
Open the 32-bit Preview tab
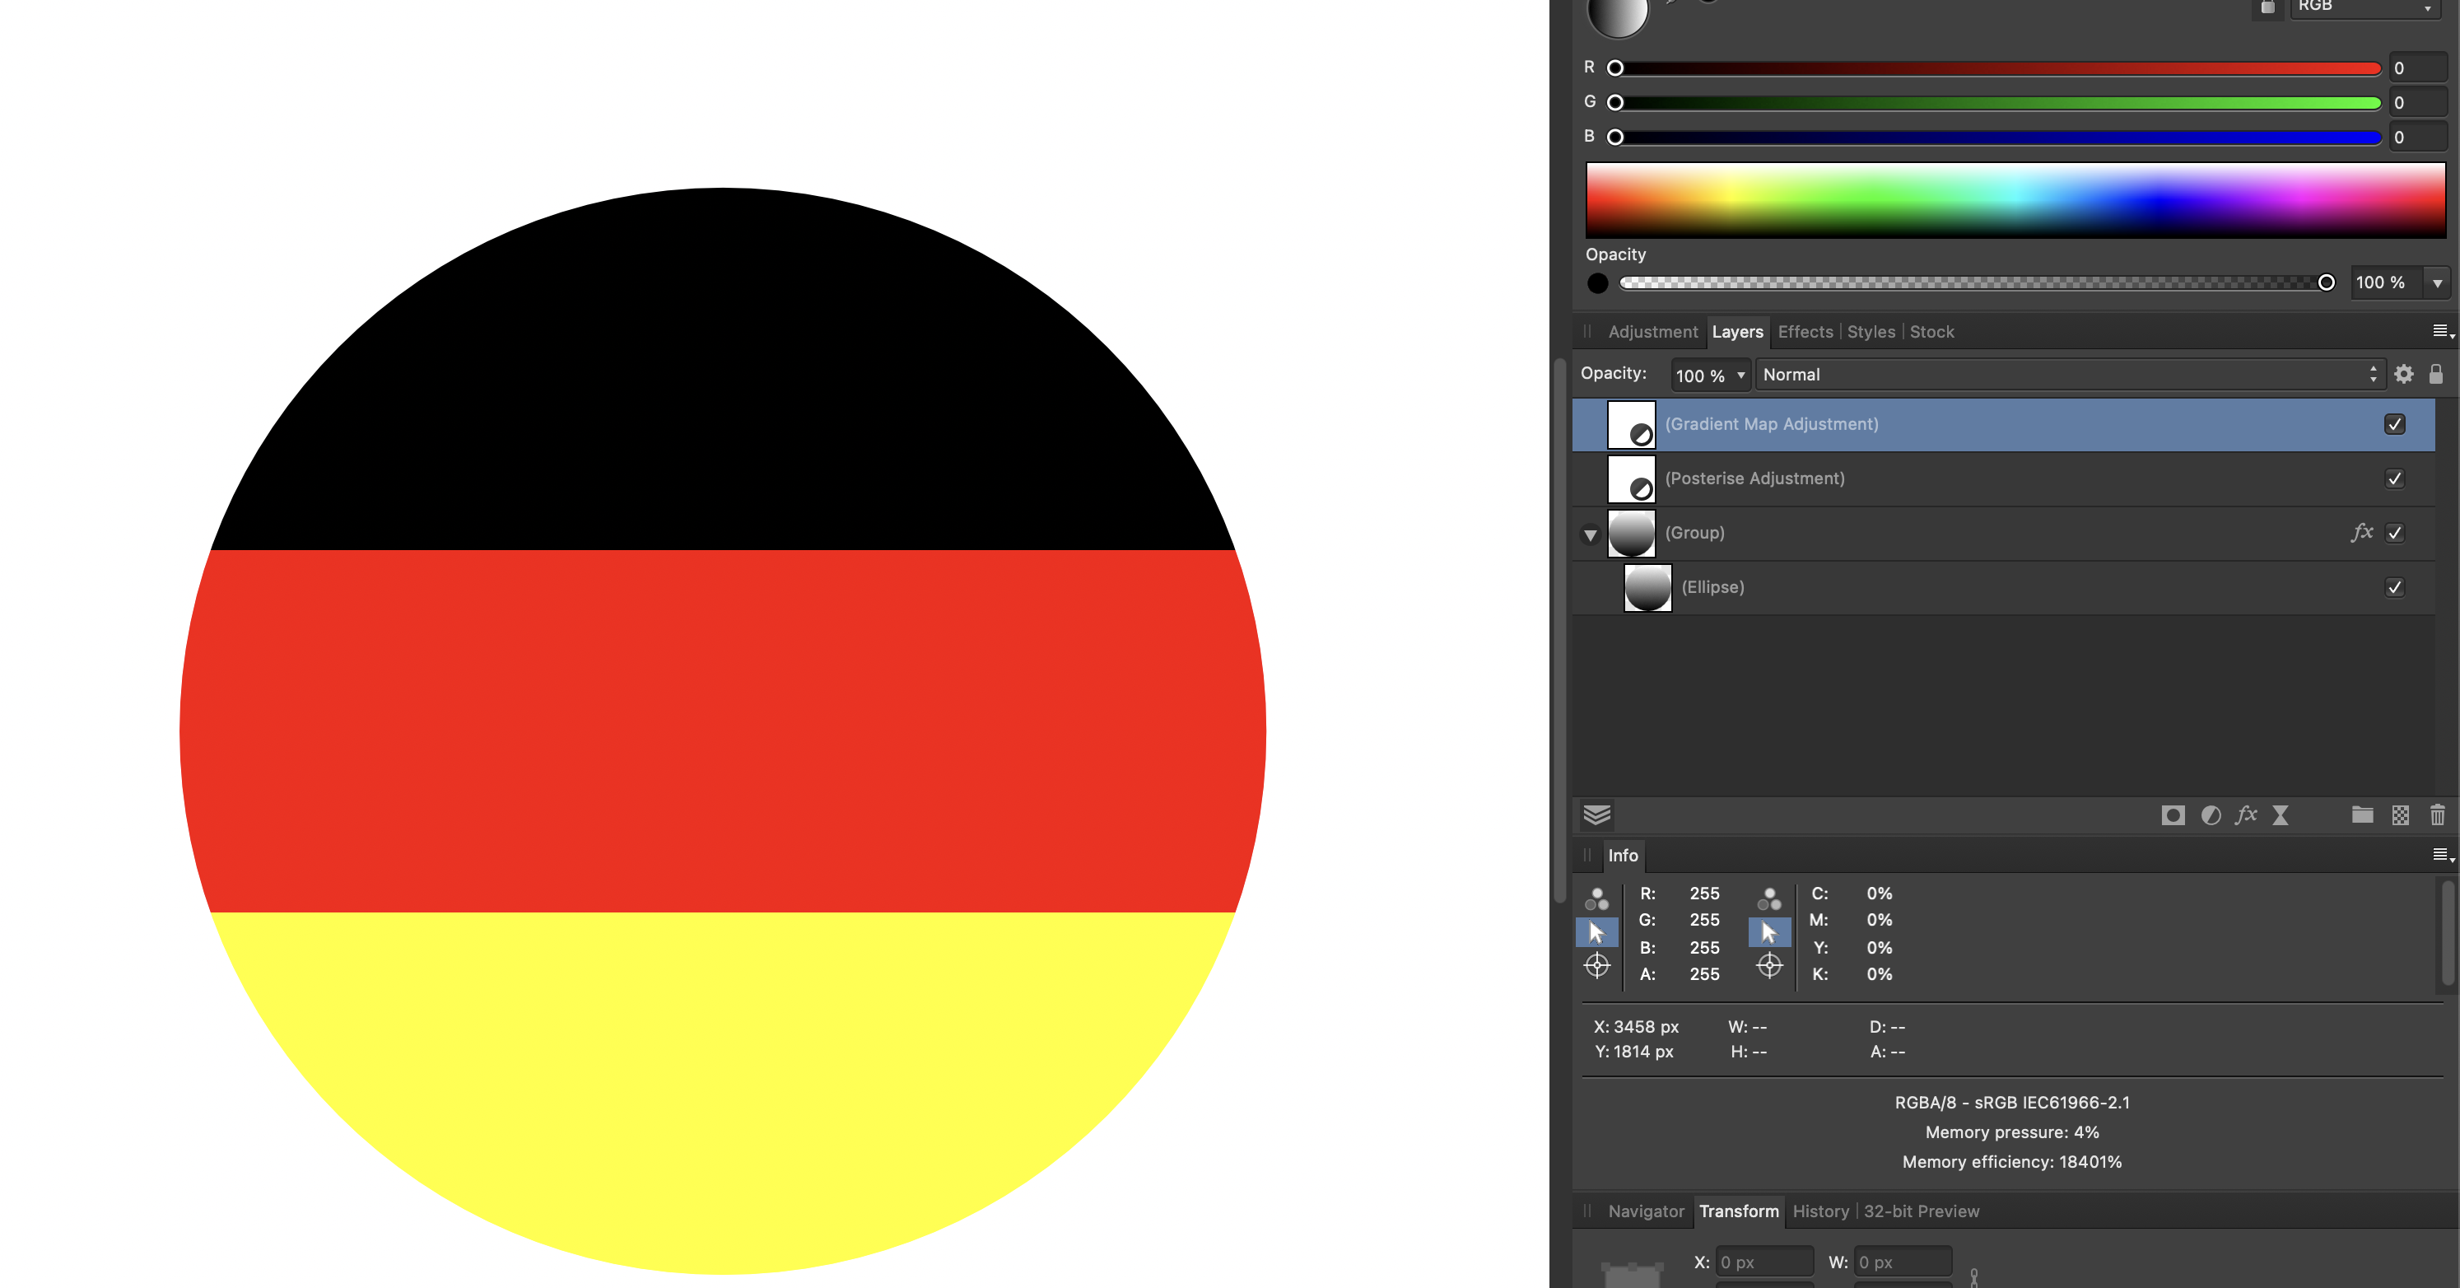(x=1922, y=1211)
